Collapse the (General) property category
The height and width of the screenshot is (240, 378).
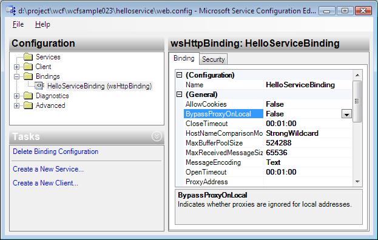[180, 95]
